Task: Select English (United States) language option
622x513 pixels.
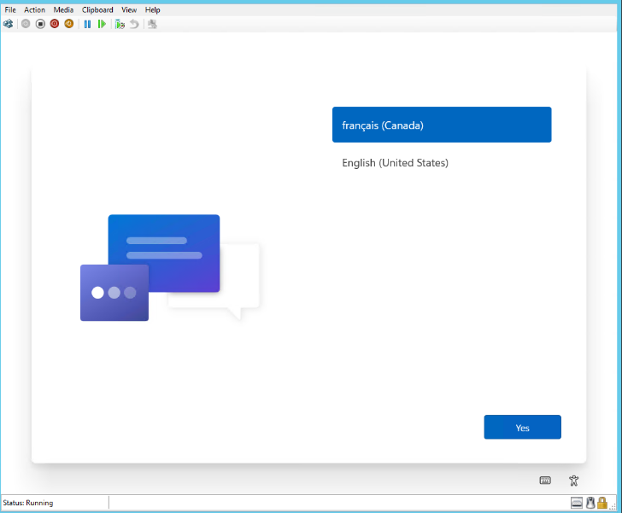Action: 442,162
